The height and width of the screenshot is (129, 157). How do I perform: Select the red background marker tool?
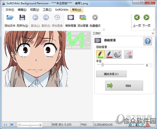coord(109,55)
